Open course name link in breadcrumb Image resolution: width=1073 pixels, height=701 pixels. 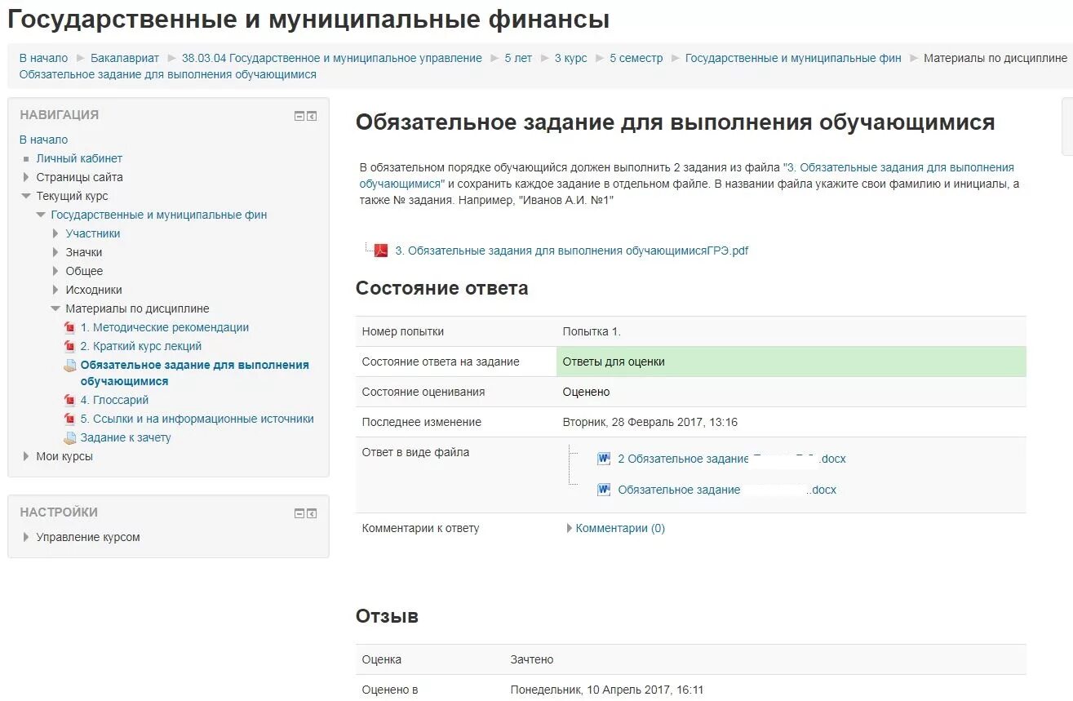pyautogui.click(x=793, y=58)
